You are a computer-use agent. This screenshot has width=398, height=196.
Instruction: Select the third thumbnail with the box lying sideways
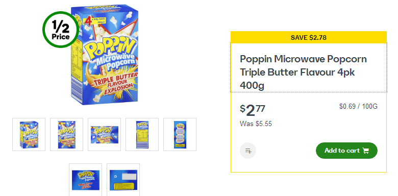tap(104, 135)
